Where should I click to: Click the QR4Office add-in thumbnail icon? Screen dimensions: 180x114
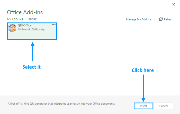tap(12, 28)
